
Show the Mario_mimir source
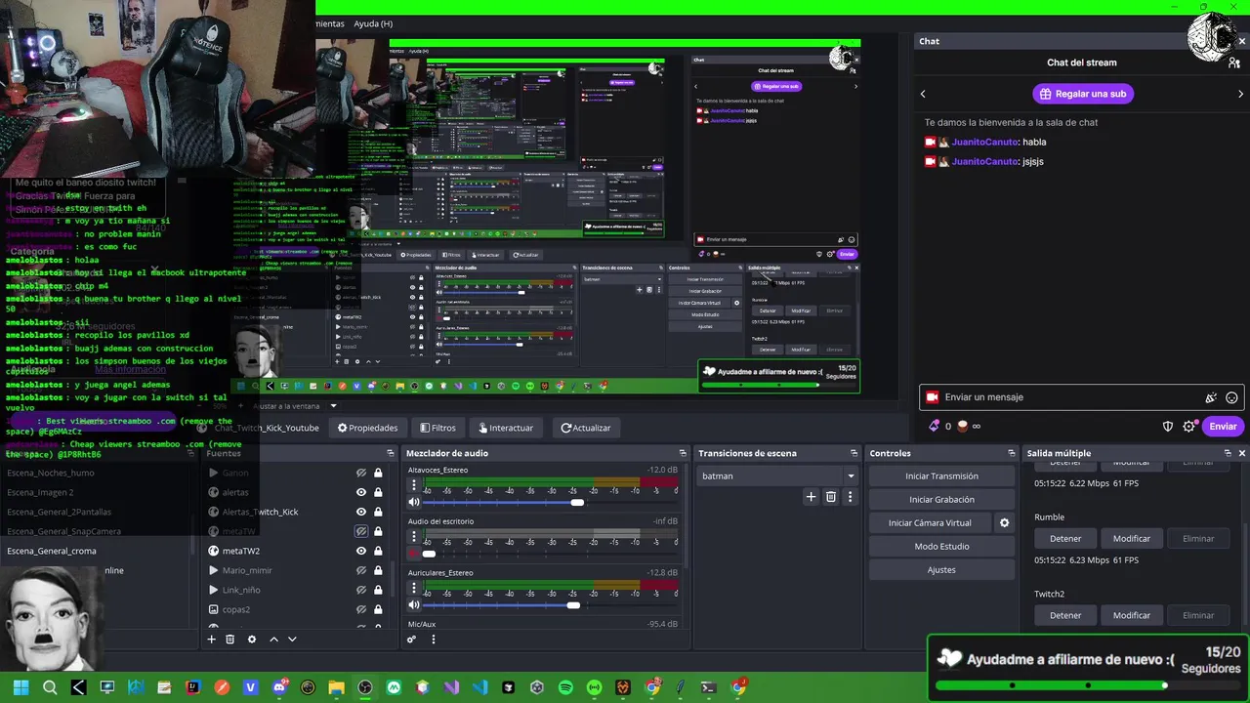click(x=361, y=570)
